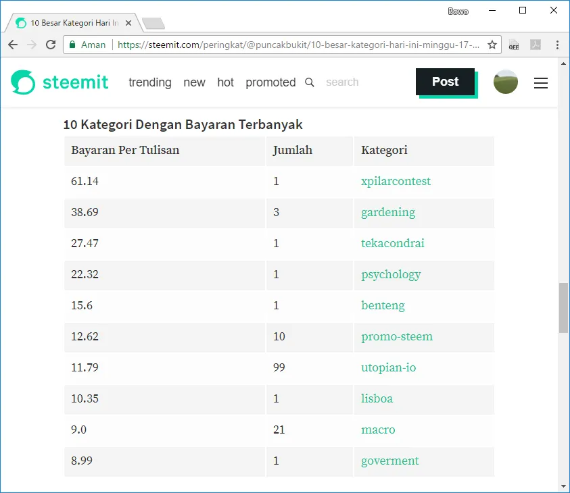Maximize the Chrome window
This screenshot has height=493, width=570.
[523, 11]
